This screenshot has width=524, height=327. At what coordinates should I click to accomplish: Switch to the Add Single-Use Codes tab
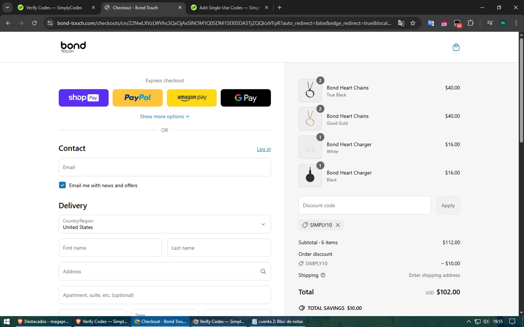tap(229, 7)
